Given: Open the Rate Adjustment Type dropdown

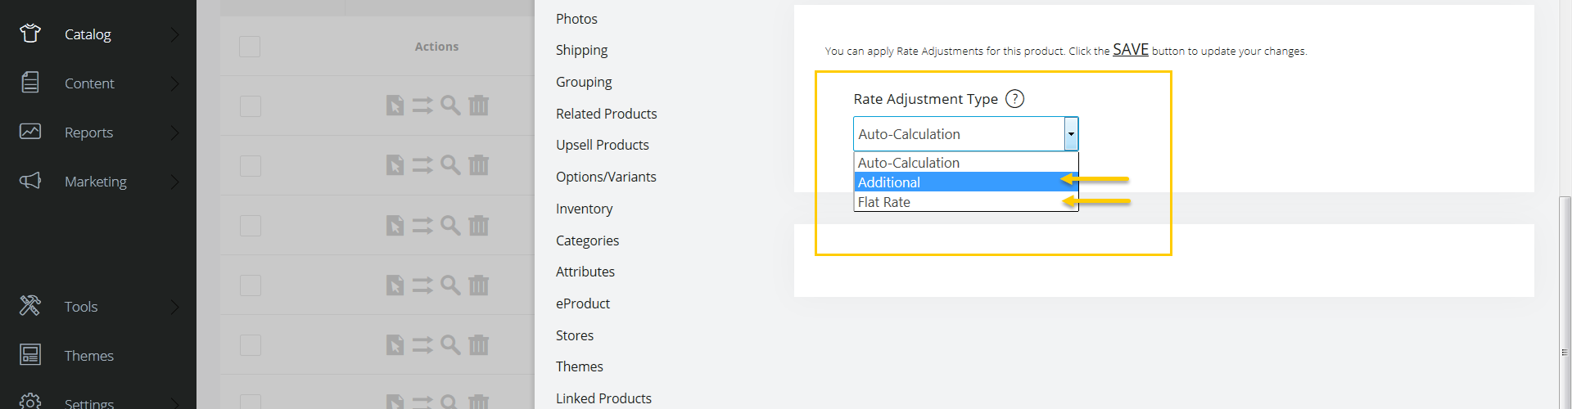Looking at the screenshot, I should coord(965,134).
